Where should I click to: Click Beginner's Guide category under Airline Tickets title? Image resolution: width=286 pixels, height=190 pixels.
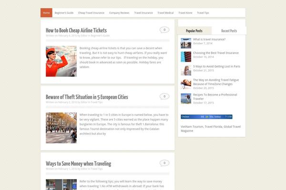tap(100, 36)
